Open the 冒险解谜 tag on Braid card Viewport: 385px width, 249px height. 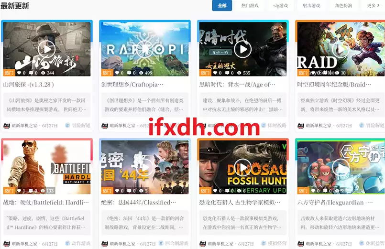pyautogui.click(x=372, y=126)
